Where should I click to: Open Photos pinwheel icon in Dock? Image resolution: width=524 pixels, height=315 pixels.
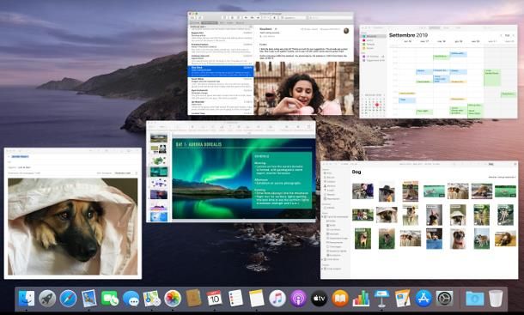click(x=173, y=298)
